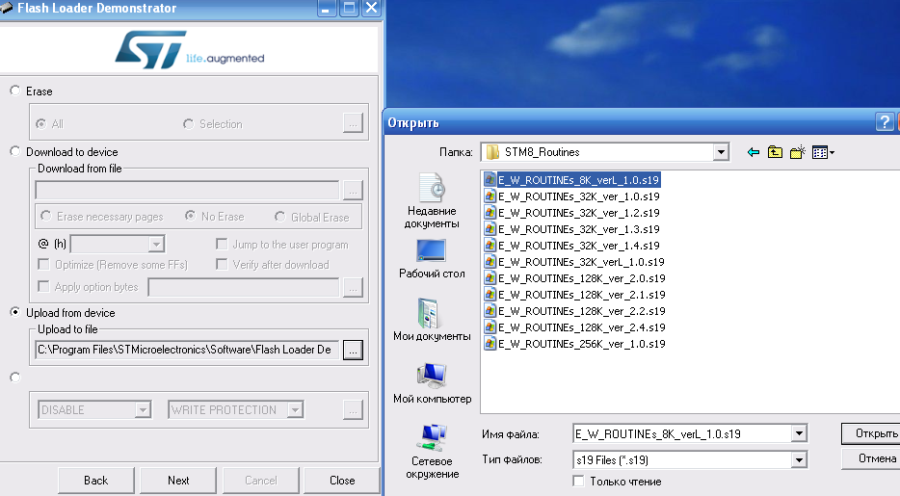Select the Erase radio button
The height and width of the screenshot is (496, 900).
point(14,91)
